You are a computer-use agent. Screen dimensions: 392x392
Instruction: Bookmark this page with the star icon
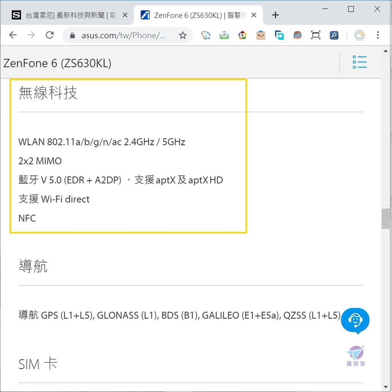pos(183,35)
